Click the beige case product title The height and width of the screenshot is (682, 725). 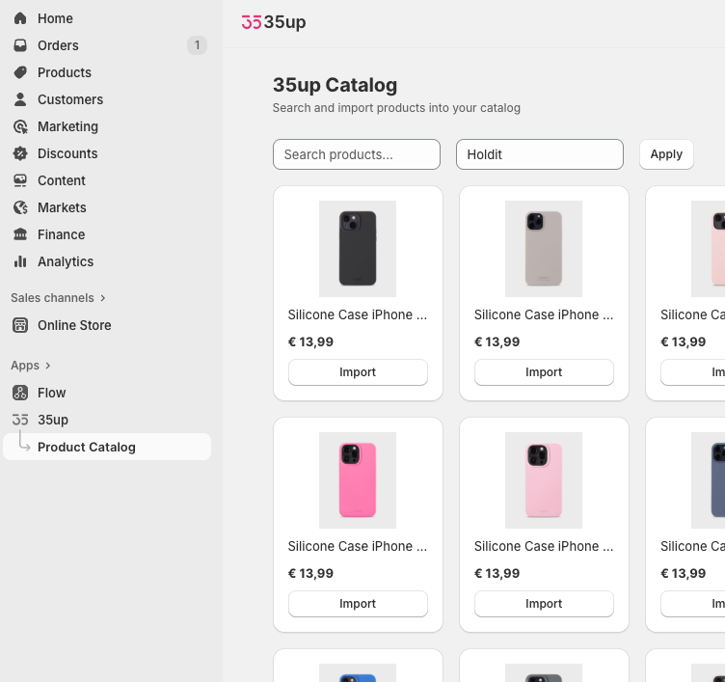coord(544,314)
